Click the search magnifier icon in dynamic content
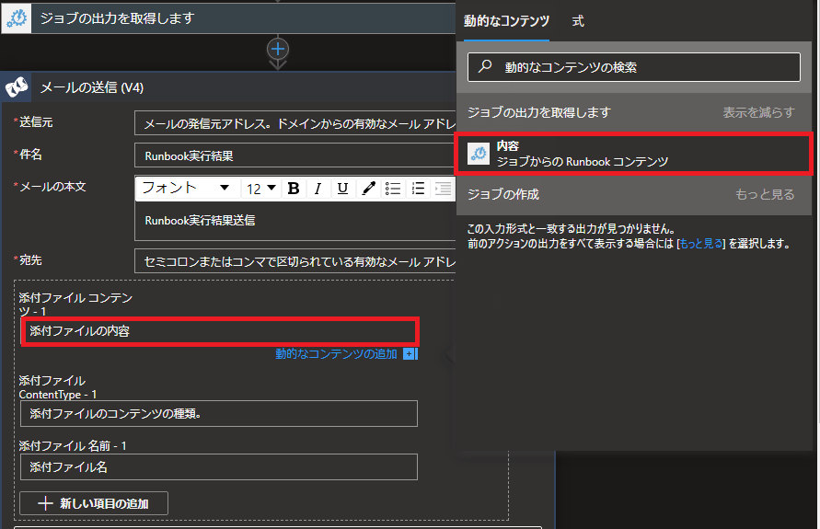 tap(485, 66)
